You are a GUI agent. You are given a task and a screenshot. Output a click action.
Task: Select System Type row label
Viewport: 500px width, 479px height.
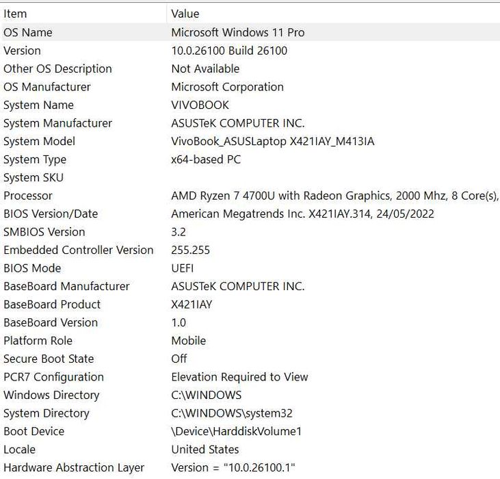pyautogui.click(x=35, y=159)
